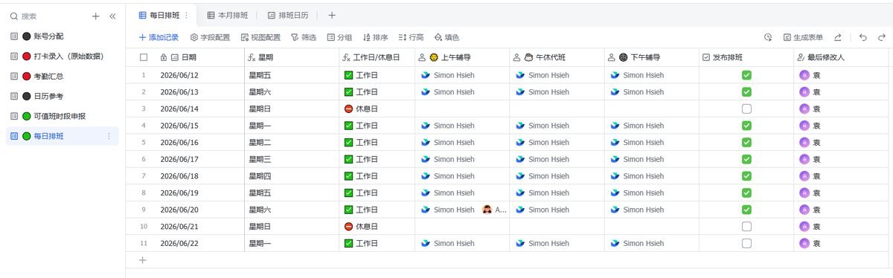893x278 pixels.
Task: Open the 日历参考 table in sidebar
Action: [62, 96]
